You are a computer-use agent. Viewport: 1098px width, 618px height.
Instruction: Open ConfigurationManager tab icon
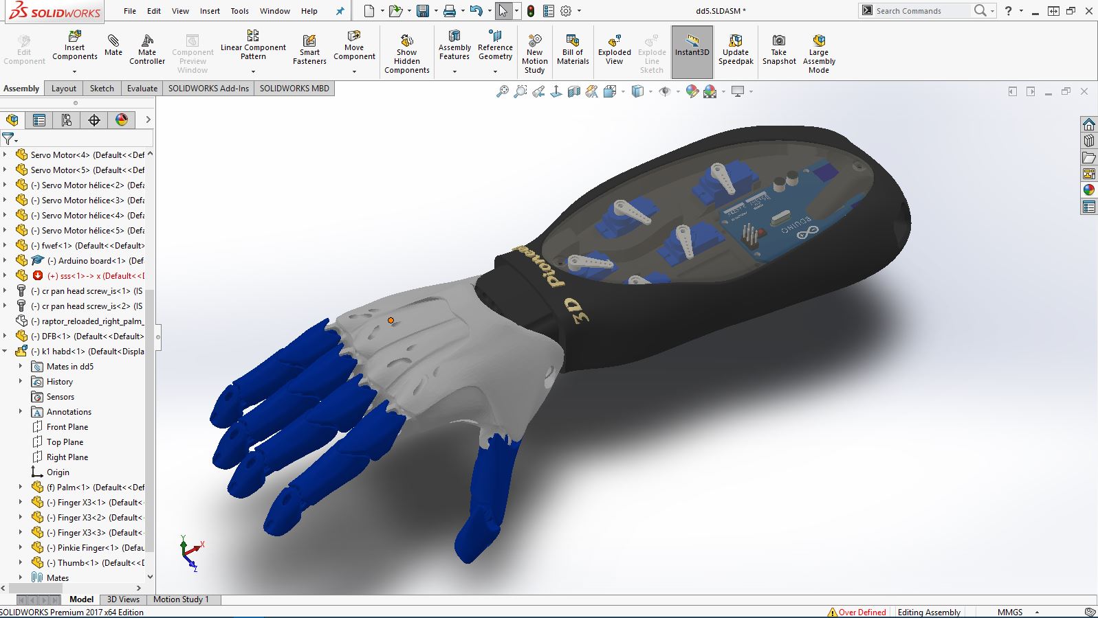tap(67, 120)
